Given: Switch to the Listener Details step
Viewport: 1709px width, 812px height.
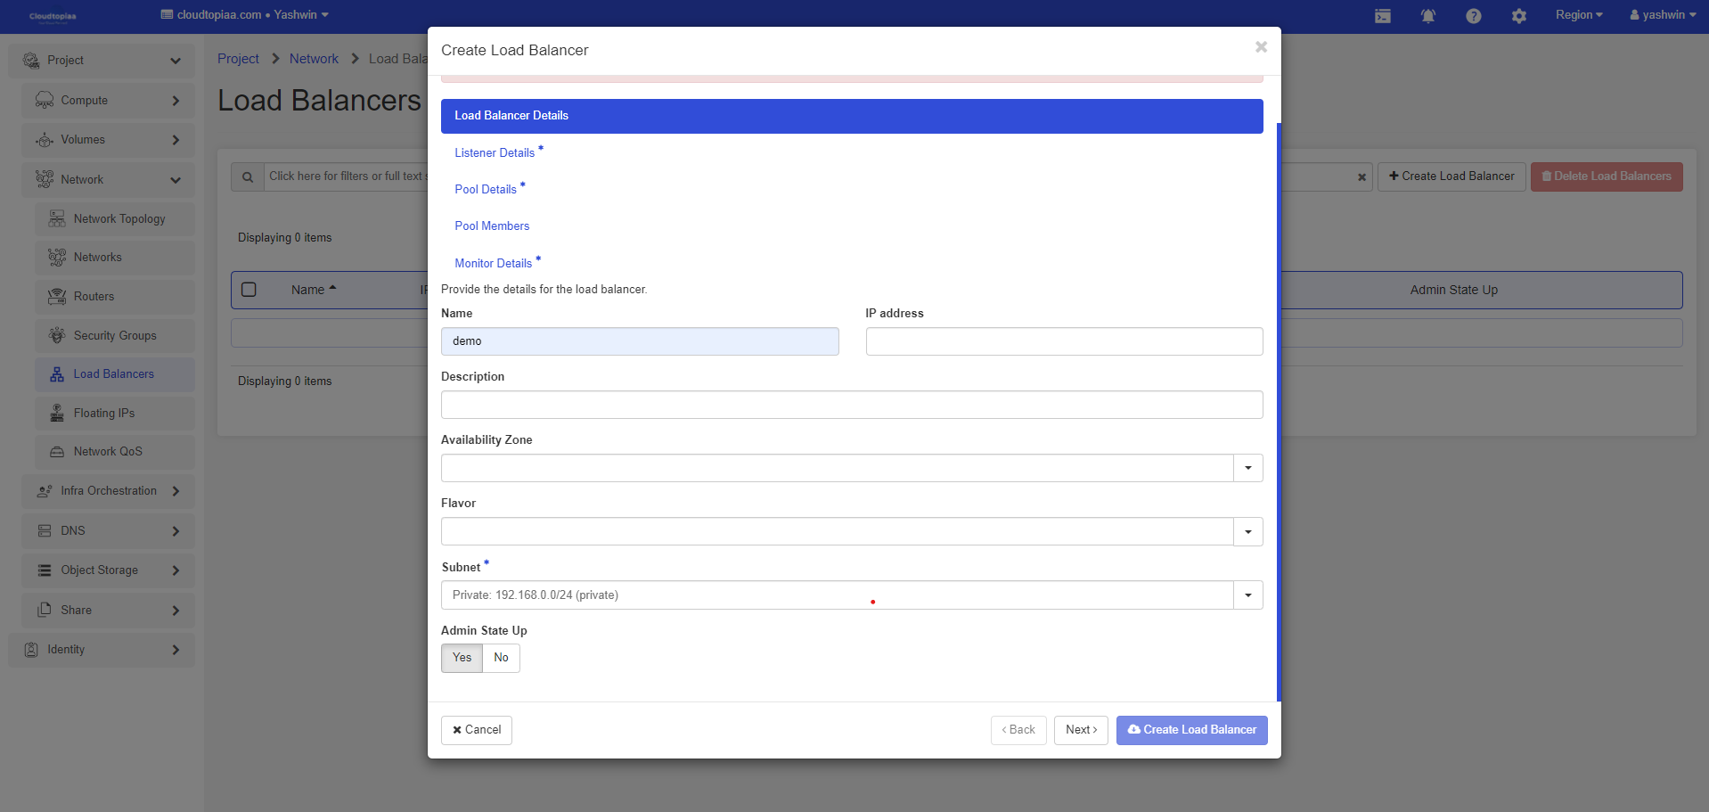Looking at the screenshot, I should point(495,153).
